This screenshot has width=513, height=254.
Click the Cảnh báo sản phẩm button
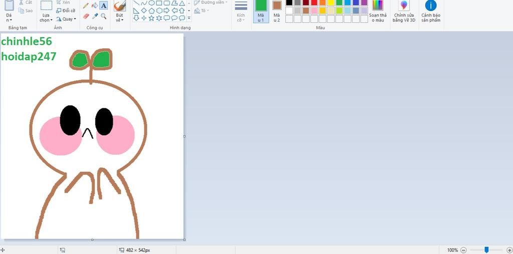430,11
